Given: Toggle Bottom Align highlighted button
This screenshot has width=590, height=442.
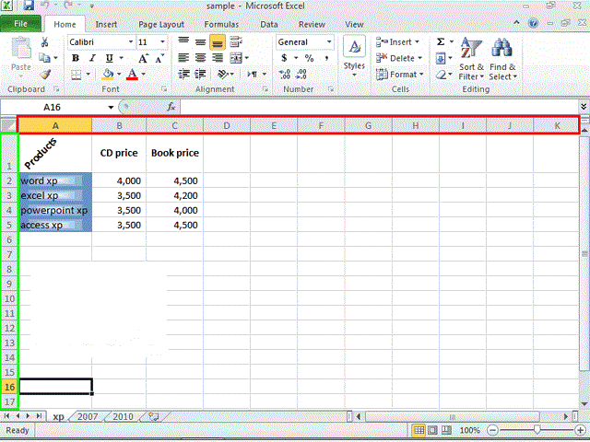Looking at the screenshot, I should click(218, 42).
